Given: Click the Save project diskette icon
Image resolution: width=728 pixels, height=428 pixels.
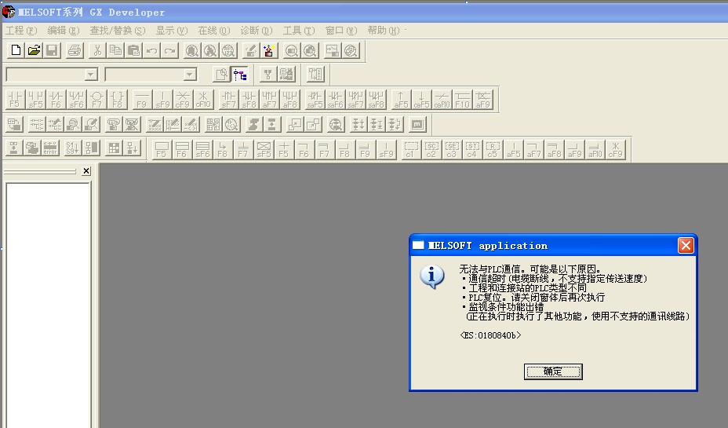Looking at the screenshot, I should click(52, 51).
